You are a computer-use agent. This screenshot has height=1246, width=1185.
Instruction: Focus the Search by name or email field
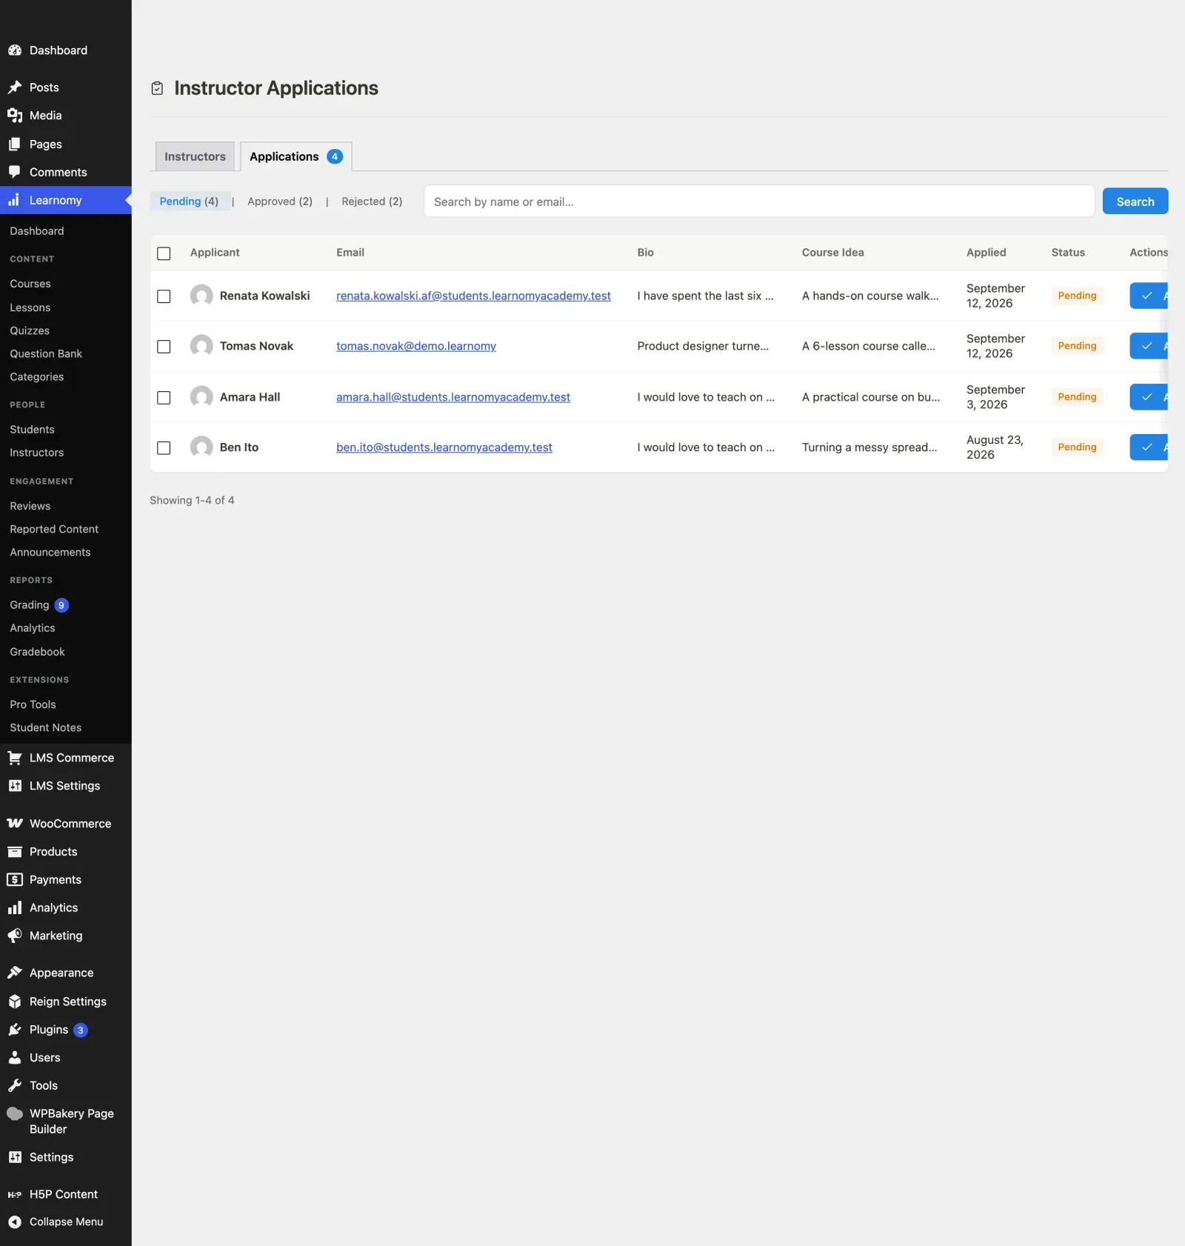tap(759, 201)
